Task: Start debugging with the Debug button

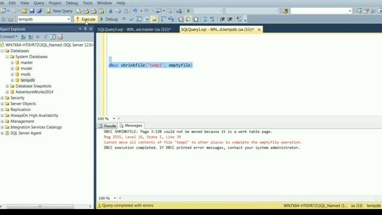Action: pyautogui.click(x=109, y=19)
